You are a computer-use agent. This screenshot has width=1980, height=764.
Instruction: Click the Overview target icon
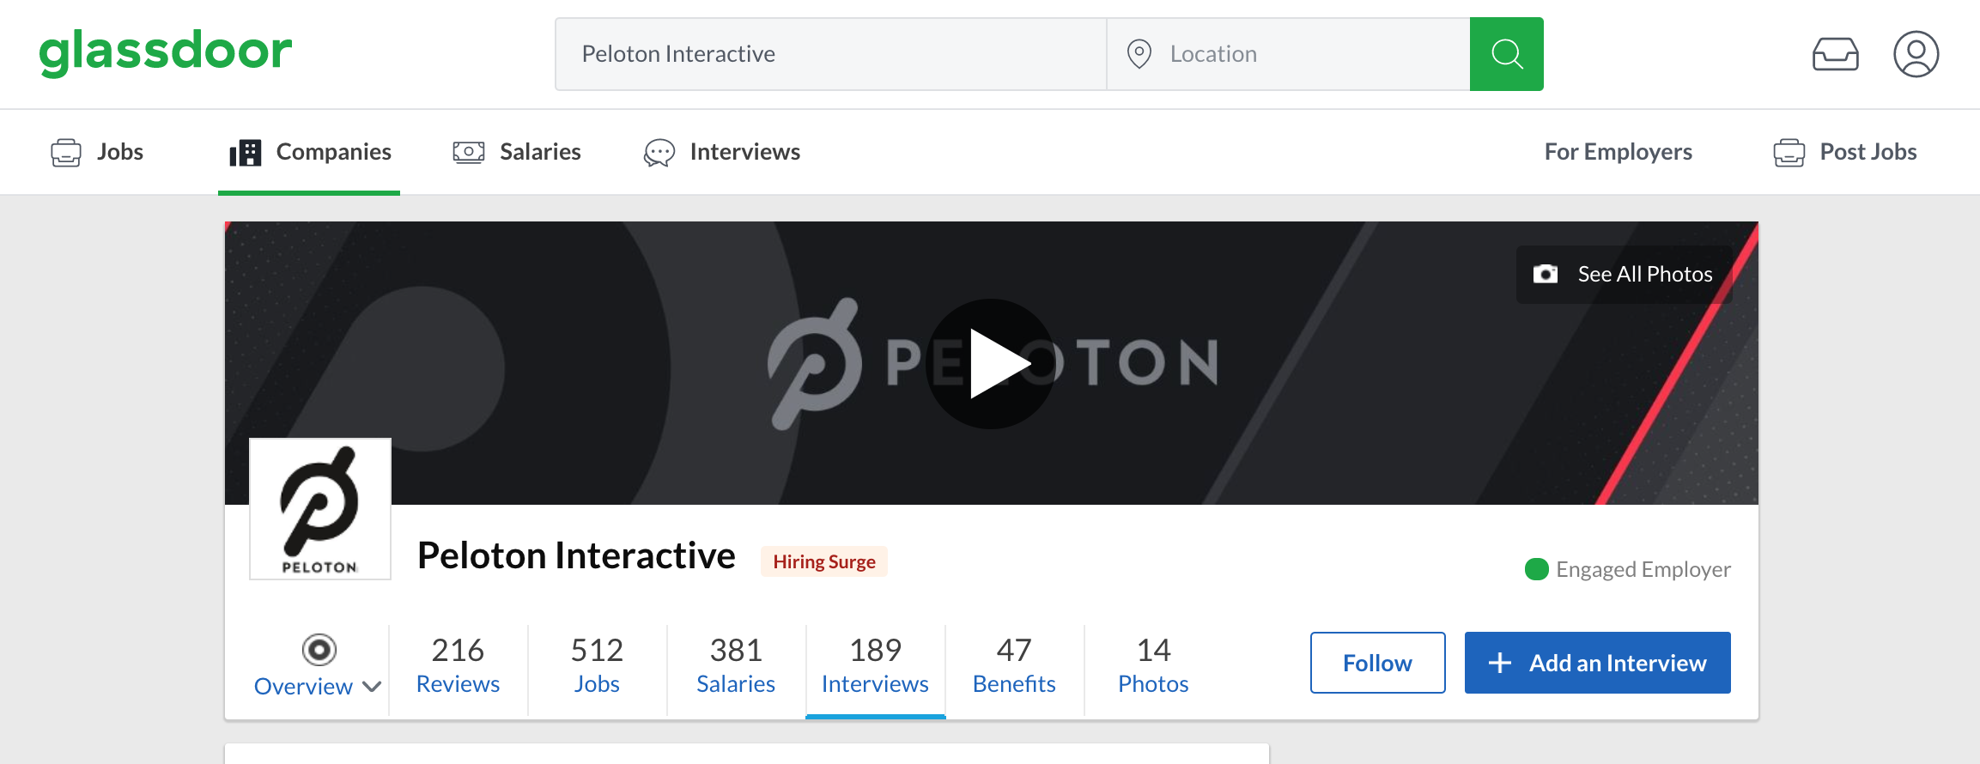pyautogui.click(x=319, y=650)
